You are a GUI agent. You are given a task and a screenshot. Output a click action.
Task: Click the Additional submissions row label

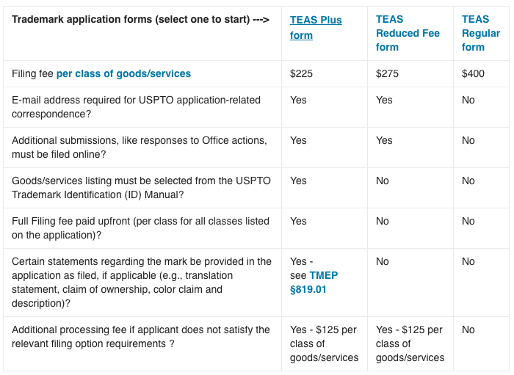pos(140,148)
